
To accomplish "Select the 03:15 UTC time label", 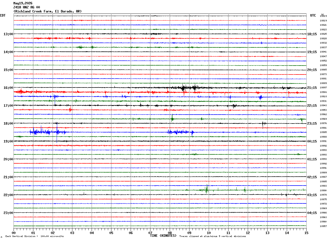I will click(x=312, y=195).
